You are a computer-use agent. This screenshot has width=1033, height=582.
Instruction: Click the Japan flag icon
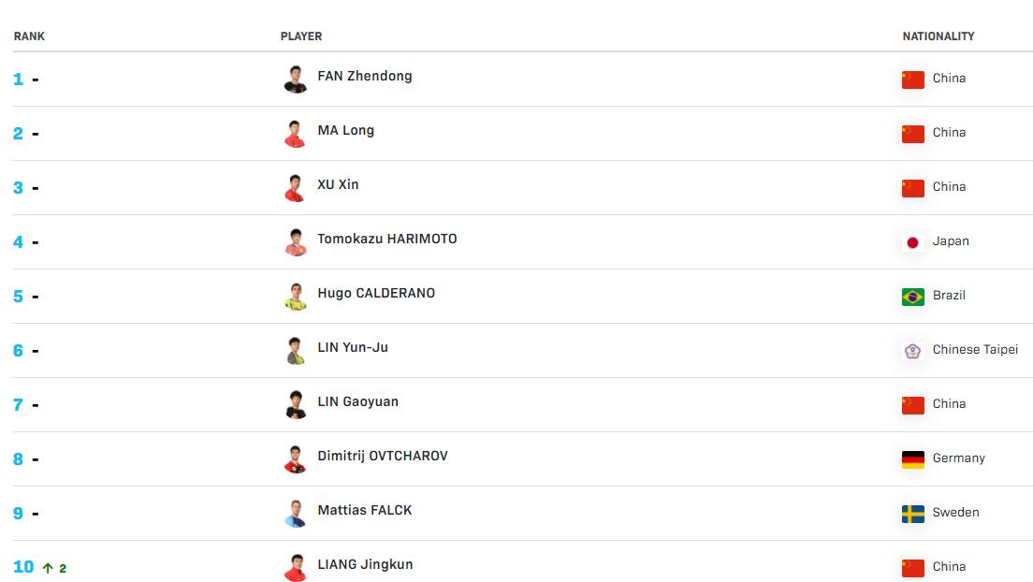[x=912, y=242]
